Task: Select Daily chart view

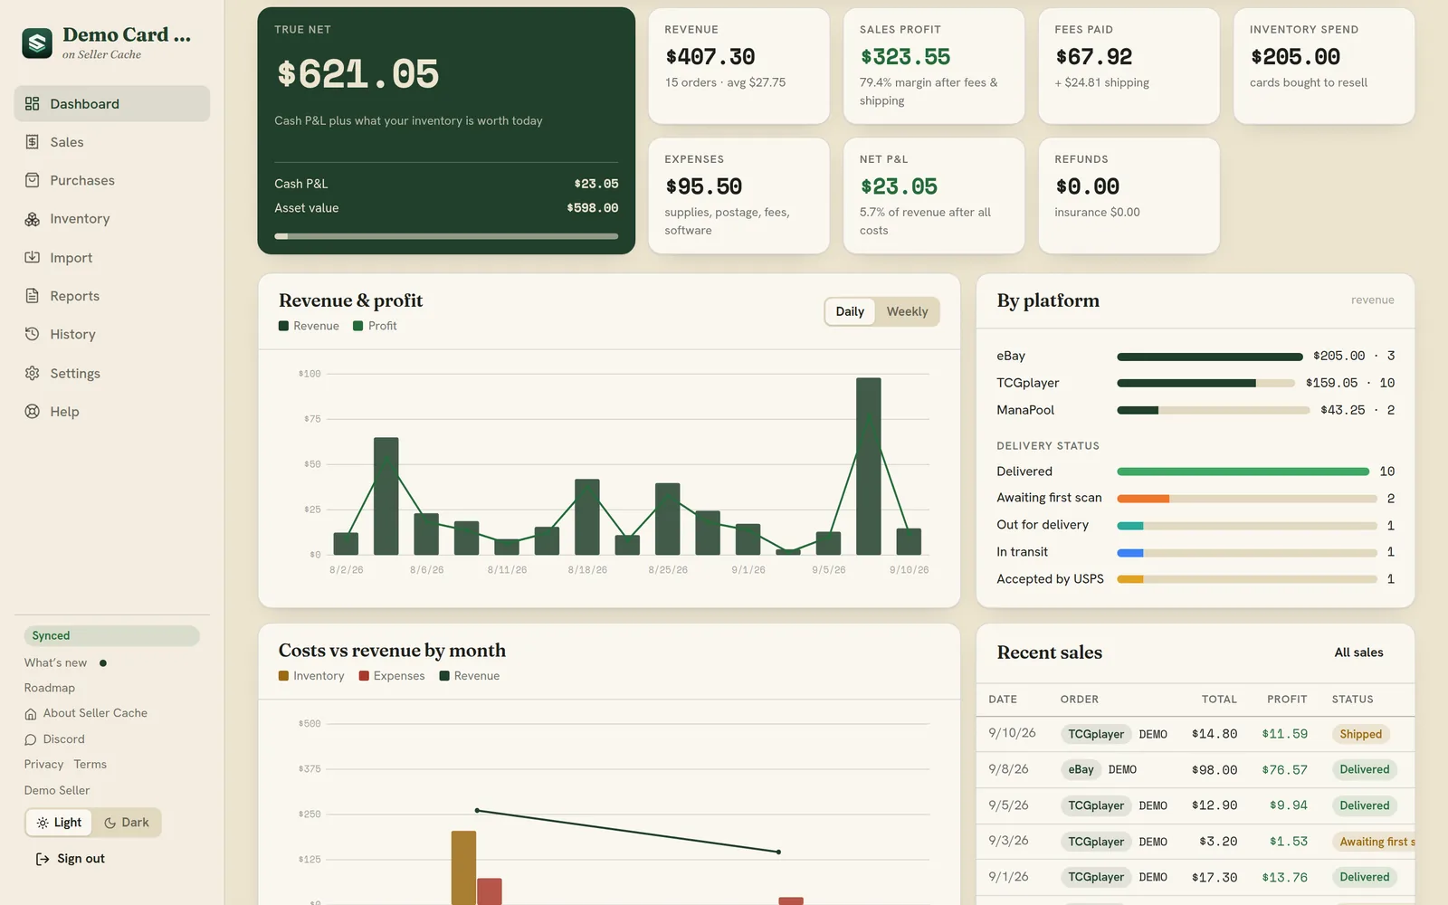Action: pyautogui.click(x=850, y=311)
